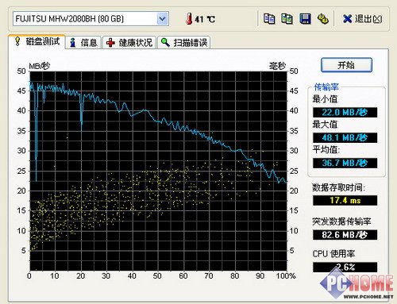The image size is (397, 304).
Task: Click the copy screenshot to clipboard icon
Action: (x=287, y=19)
